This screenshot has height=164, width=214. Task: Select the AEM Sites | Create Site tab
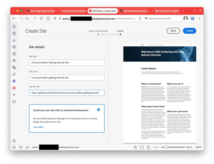point(103,11)
